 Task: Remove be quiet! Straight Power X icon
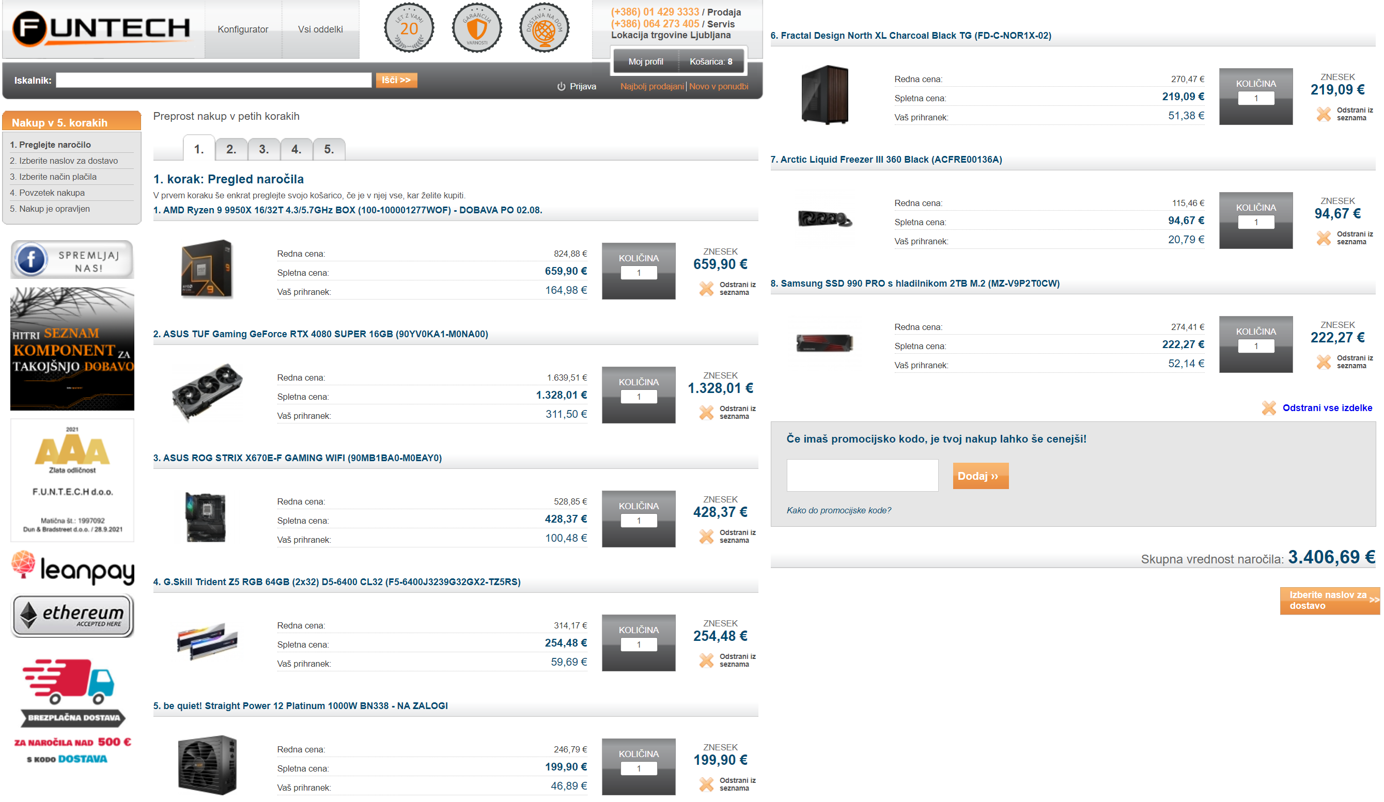point(706,784)
